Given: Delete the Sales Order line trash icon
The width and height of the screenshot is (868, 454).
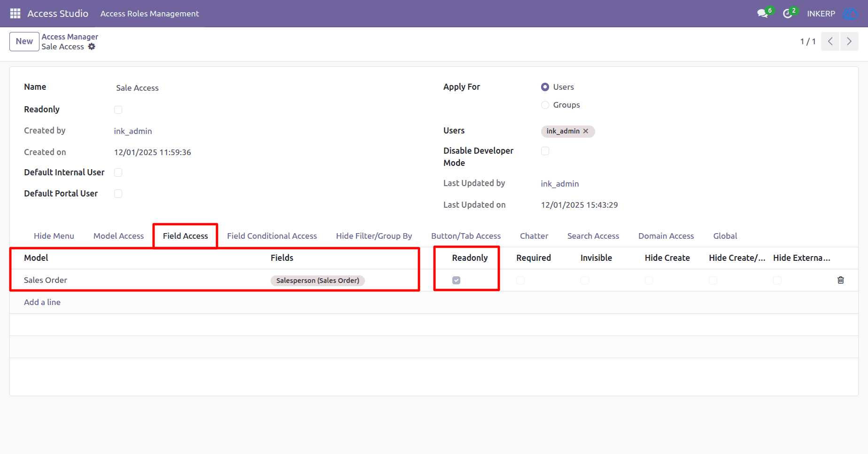Looking at the screenshot, I should pyautogui.click(x=841, y=280).
